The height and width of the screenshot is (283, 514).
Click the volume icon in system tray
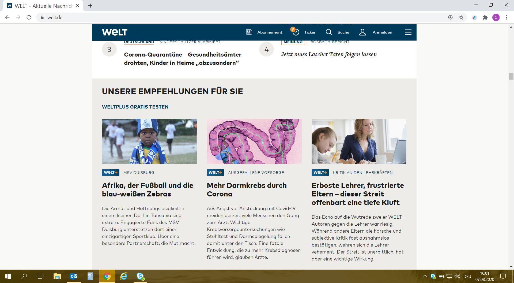pyautogui.click(x=457, y=276)
